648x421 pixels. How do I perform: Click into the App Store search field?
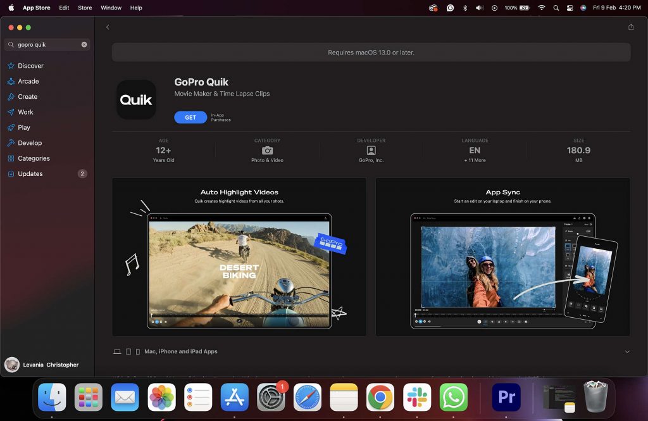47,45
